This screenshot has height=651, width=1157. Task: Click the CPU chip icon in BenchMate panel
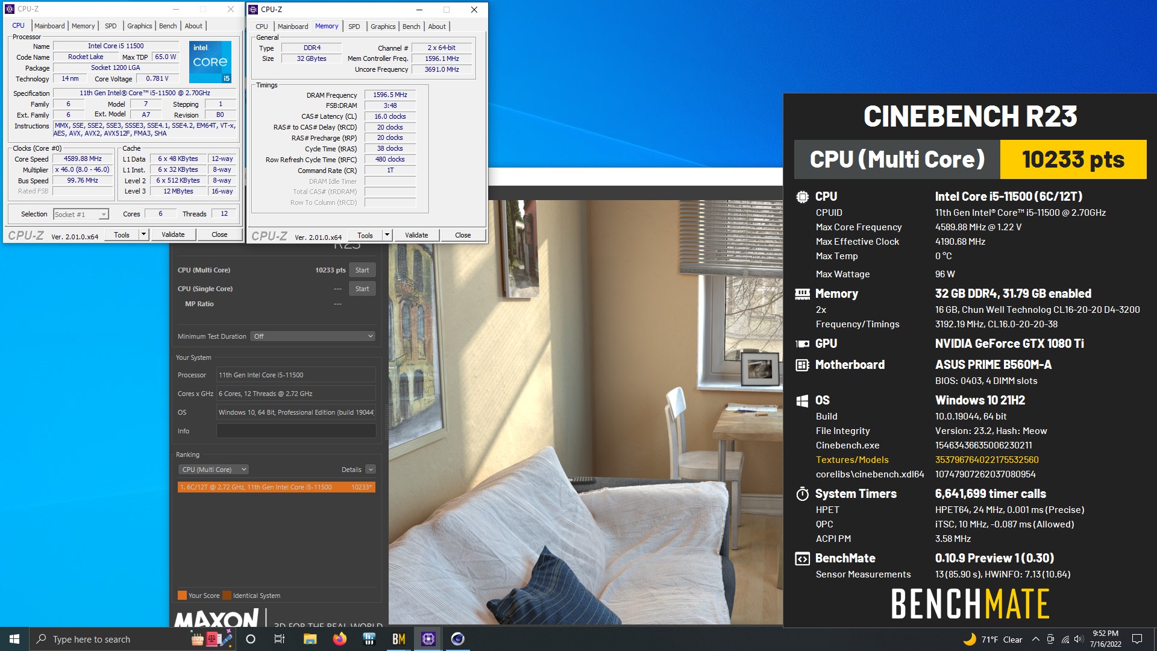point(802,197)
